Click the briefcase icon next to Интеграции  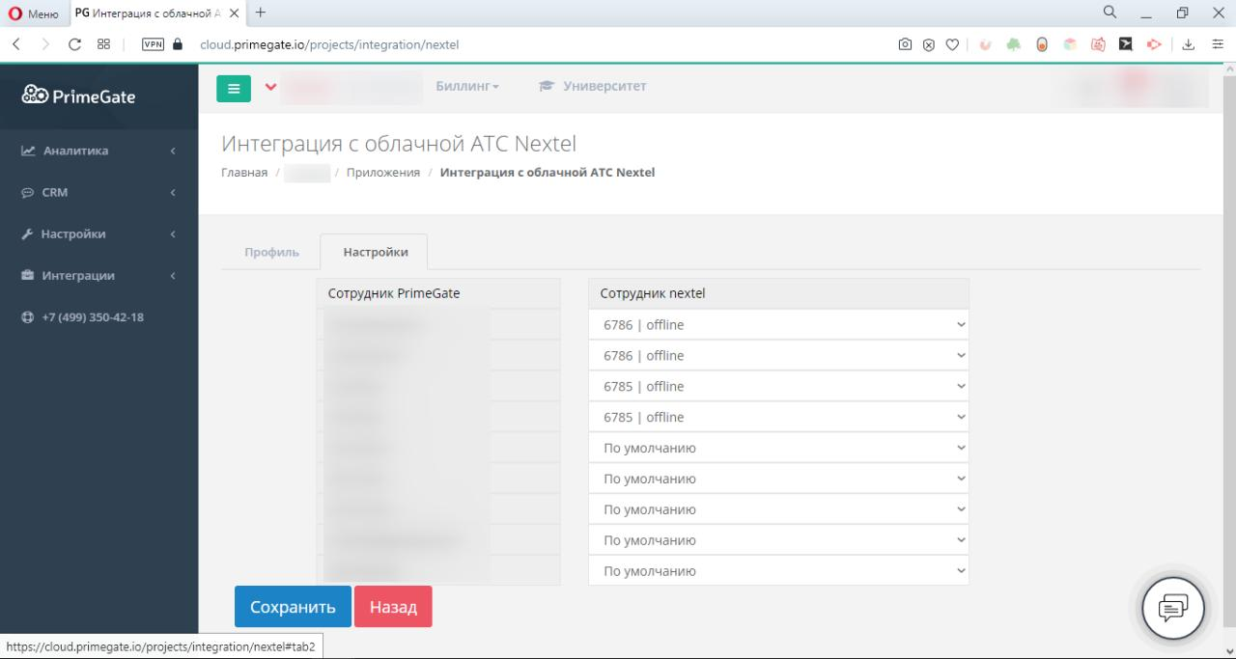tap(28, 276)
